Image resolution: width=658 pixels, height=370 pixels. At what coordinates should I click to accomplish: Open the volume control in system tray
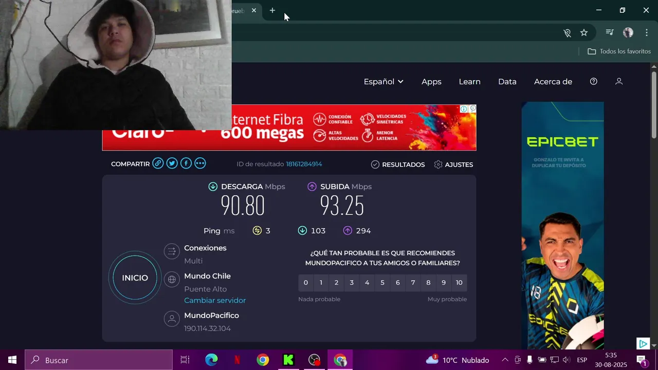(566, 360)
